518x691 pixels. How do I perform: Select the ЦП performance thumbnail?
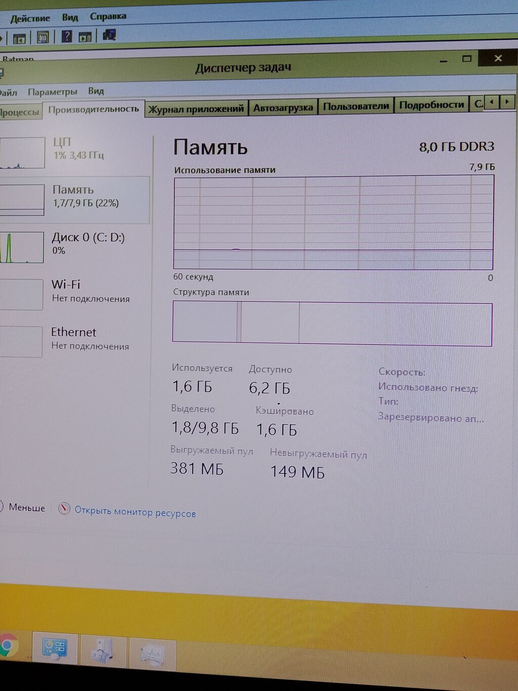pyautogui.click(x=75, y=152)
